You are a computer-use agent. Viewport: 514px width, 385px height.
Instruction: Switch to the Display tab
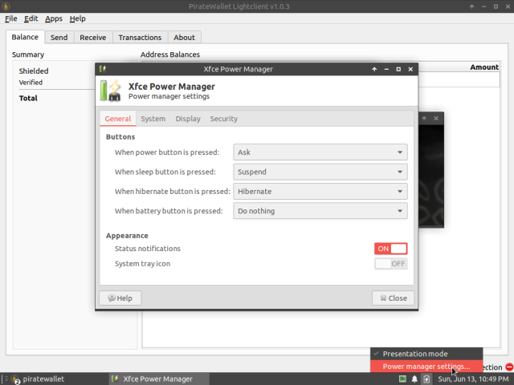188,119
